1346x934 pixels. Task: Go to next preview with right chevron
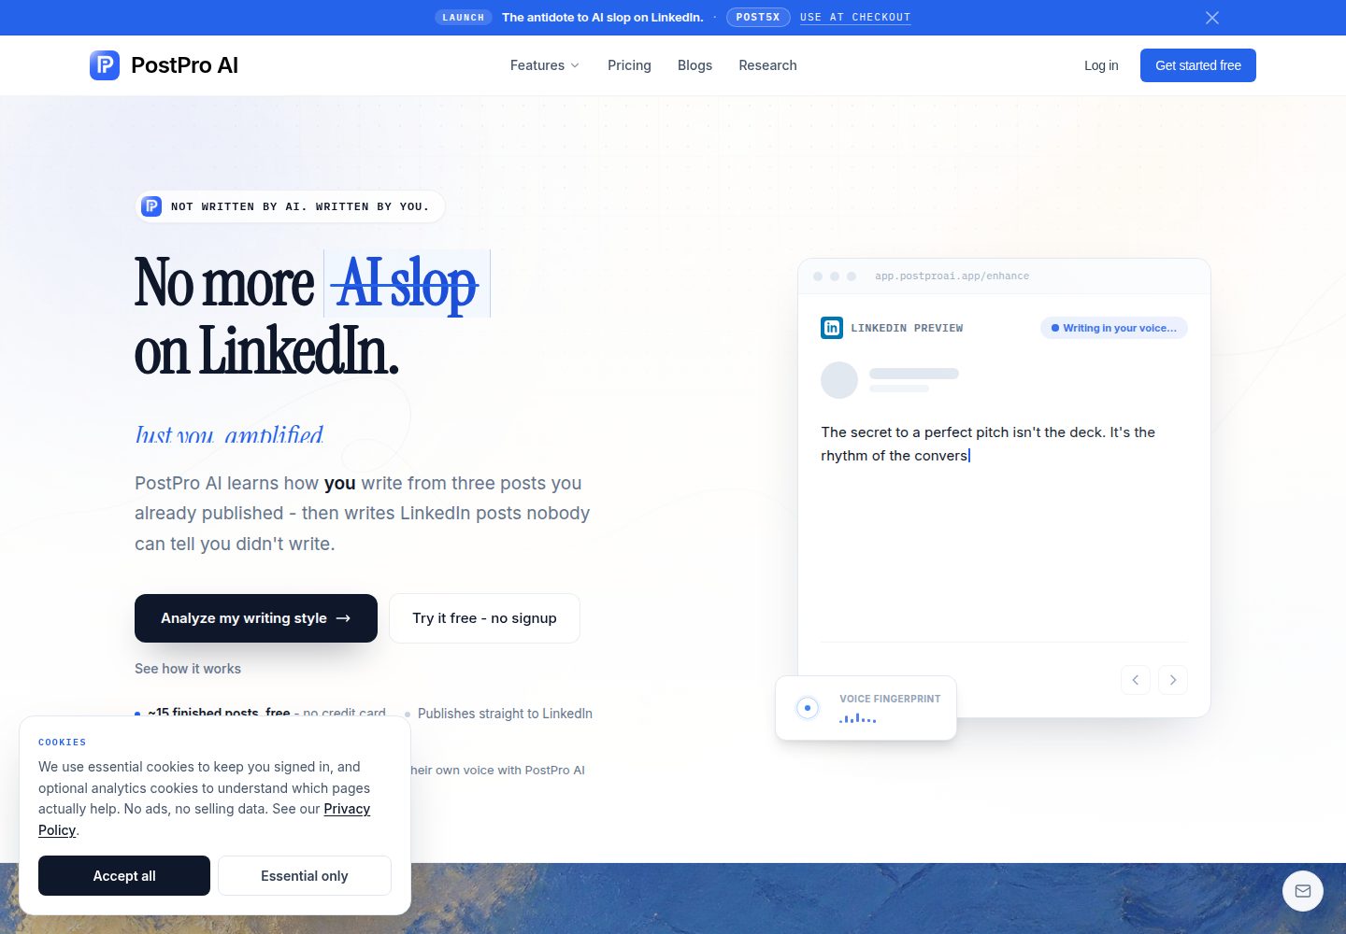(x=1173, y=680)
